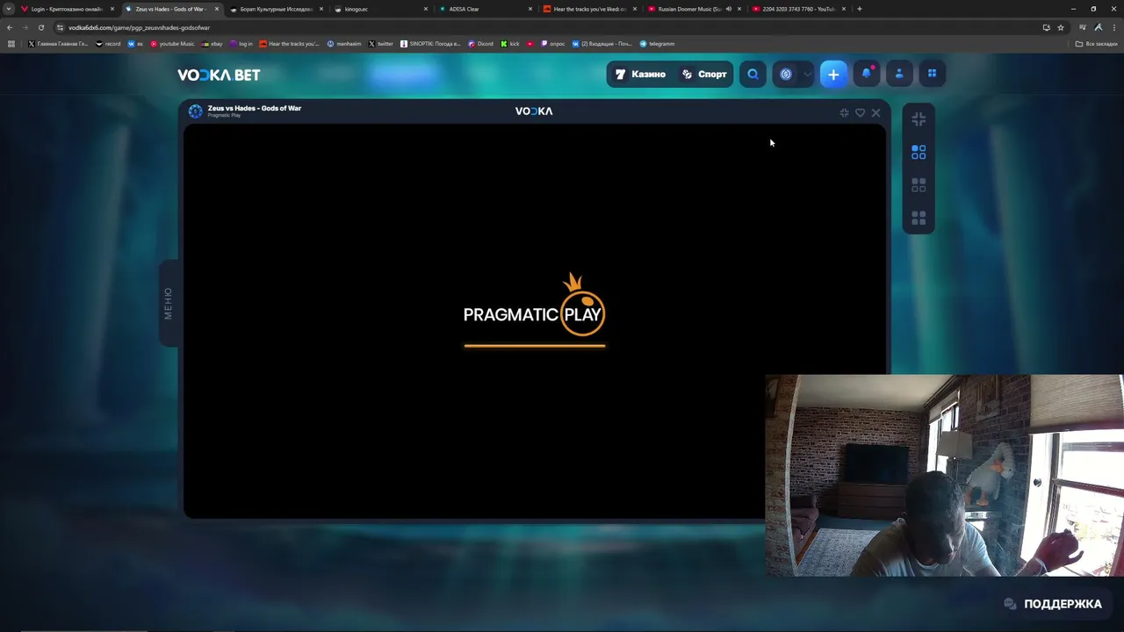Mute the Russian Doomer Music tab audio

pos(728,9)
